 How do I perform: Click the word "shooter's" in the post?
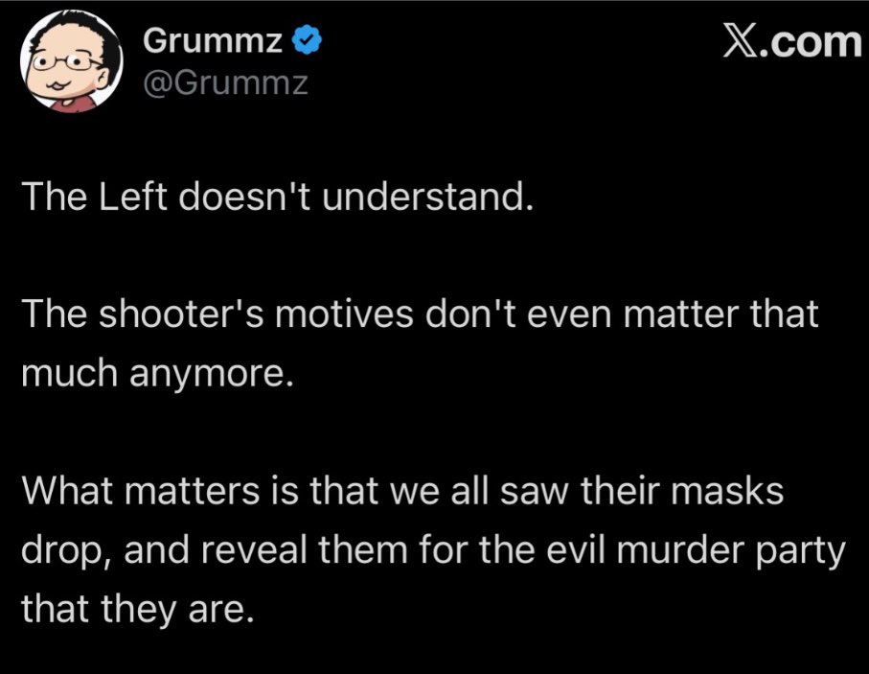(182, 314)
